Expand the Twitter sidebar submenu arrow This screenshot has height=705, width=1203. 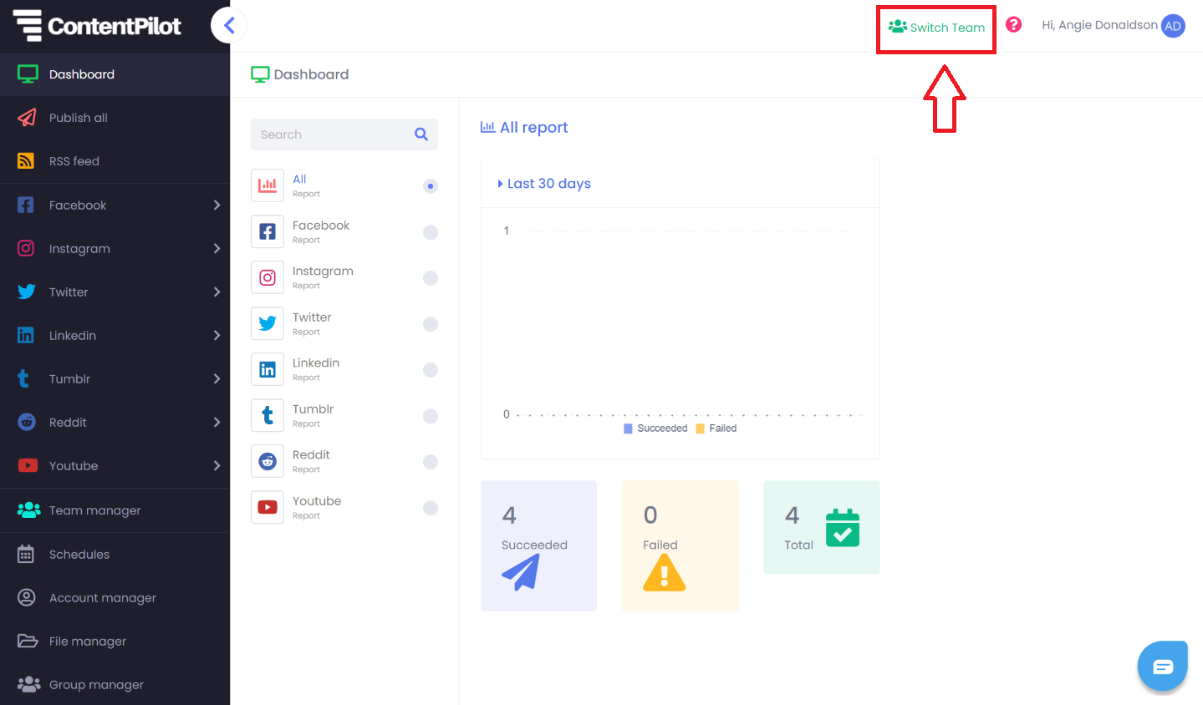coord(217,292)
